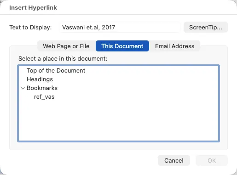
Task: Focus the Text to Display field
Action: pos(120,27)
